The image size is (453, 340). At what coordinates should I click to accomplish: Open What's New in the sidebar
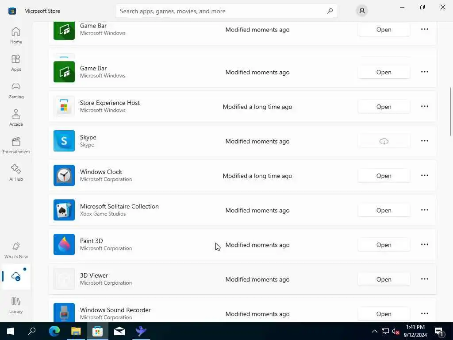(x=16, y=251)
